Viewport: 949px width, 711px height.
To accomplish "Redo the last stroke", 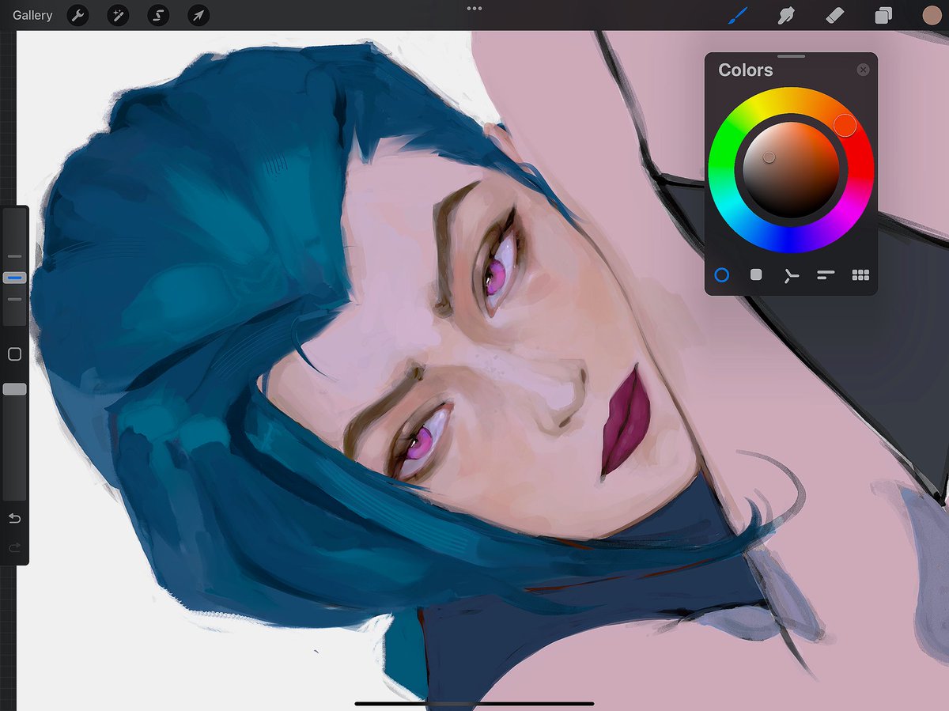I will tap(14, 547).
